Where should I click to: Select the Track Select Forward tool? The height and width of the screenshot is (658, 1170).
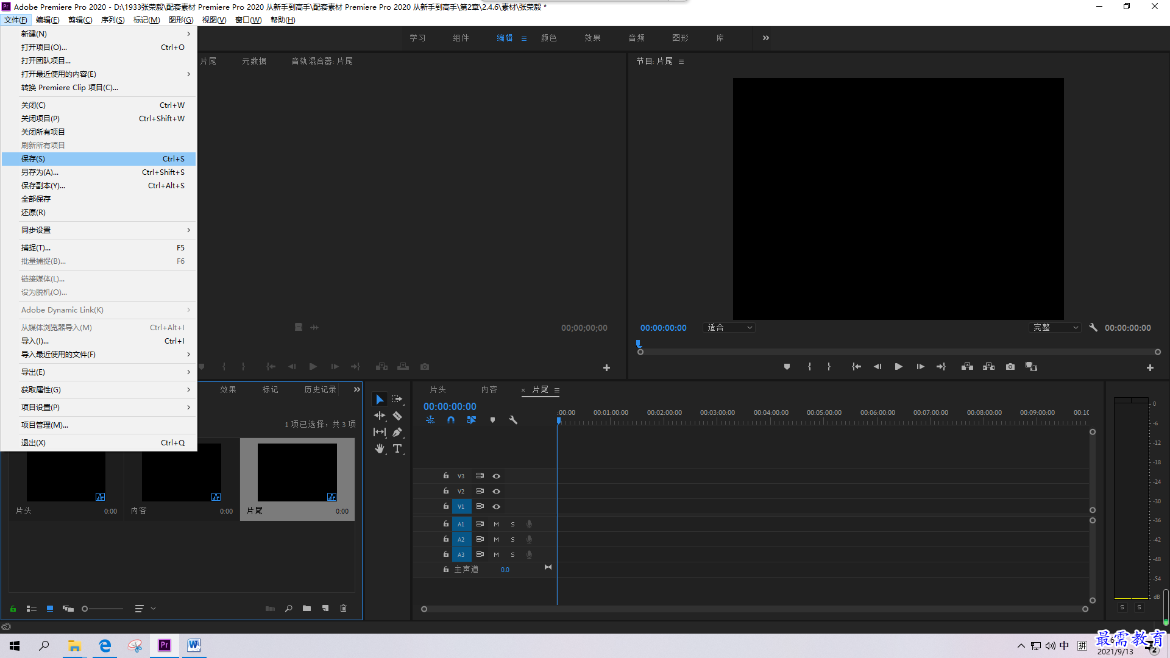397,400
